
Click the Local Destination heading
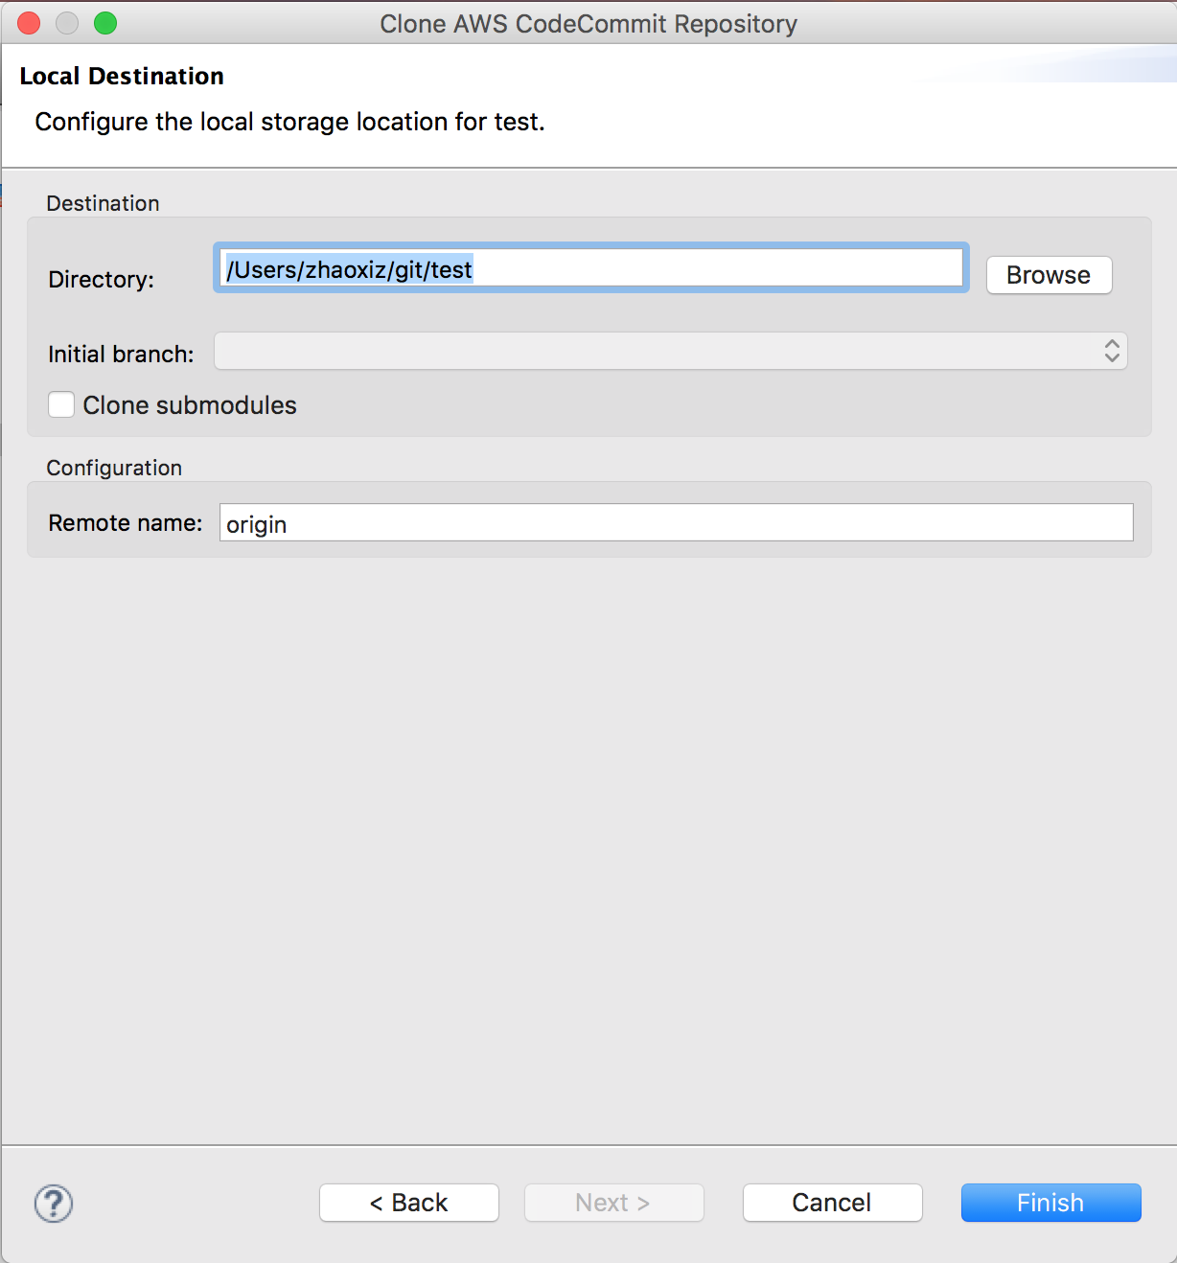tap(122, 77)
